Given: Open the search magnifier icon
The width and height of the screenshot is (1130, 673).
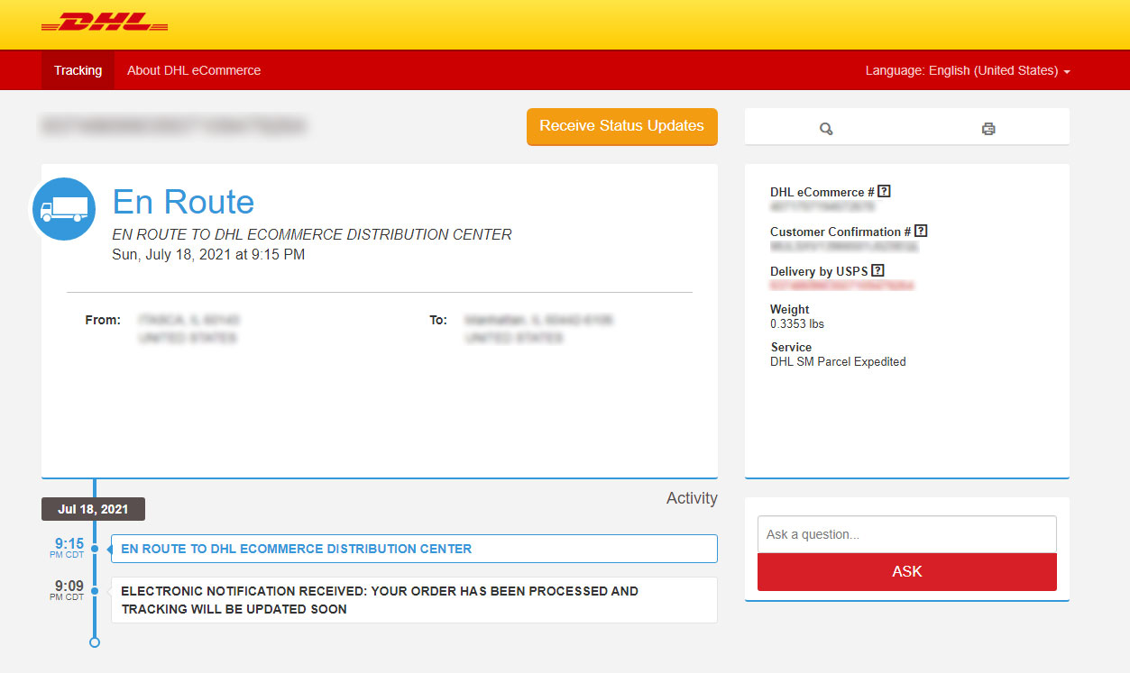Looking at the screenshot, I should click(826, 129).
